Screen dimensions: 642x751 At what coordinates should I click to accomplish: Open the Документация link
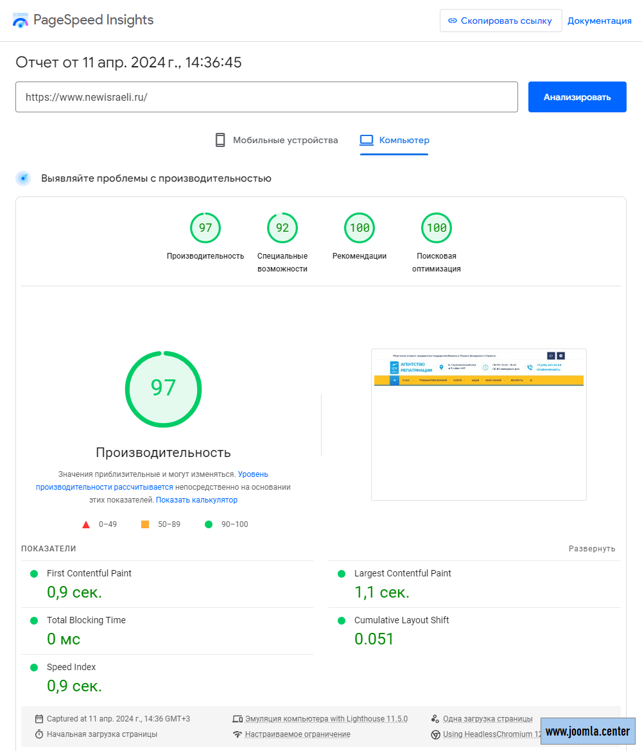(x=599, y=21)
